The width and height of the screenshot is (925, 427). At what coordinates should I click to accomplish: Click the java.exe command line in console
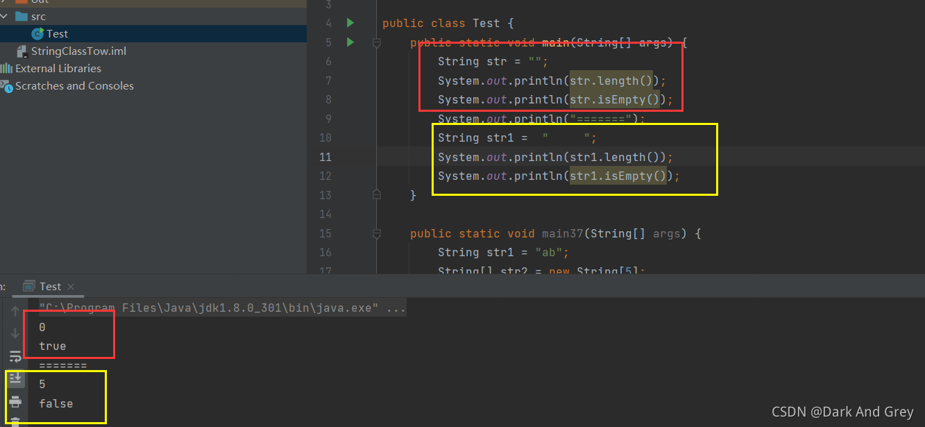click(x=222, y=308)
